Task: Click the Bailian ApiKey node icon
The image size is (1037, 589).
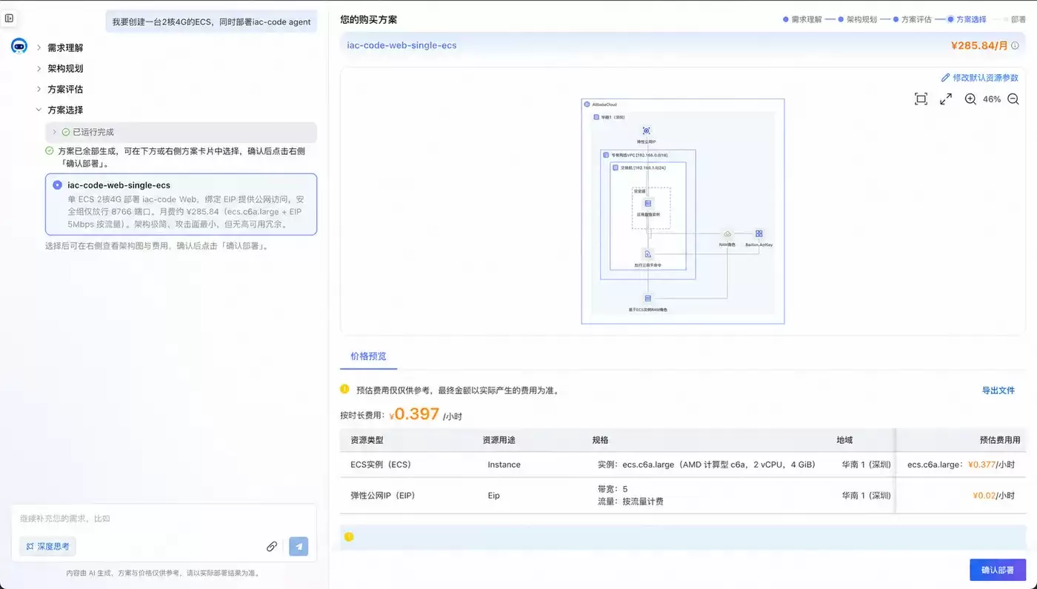Action: click(758, 234)
